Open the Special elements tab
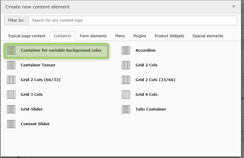 [x=208, y=36]
